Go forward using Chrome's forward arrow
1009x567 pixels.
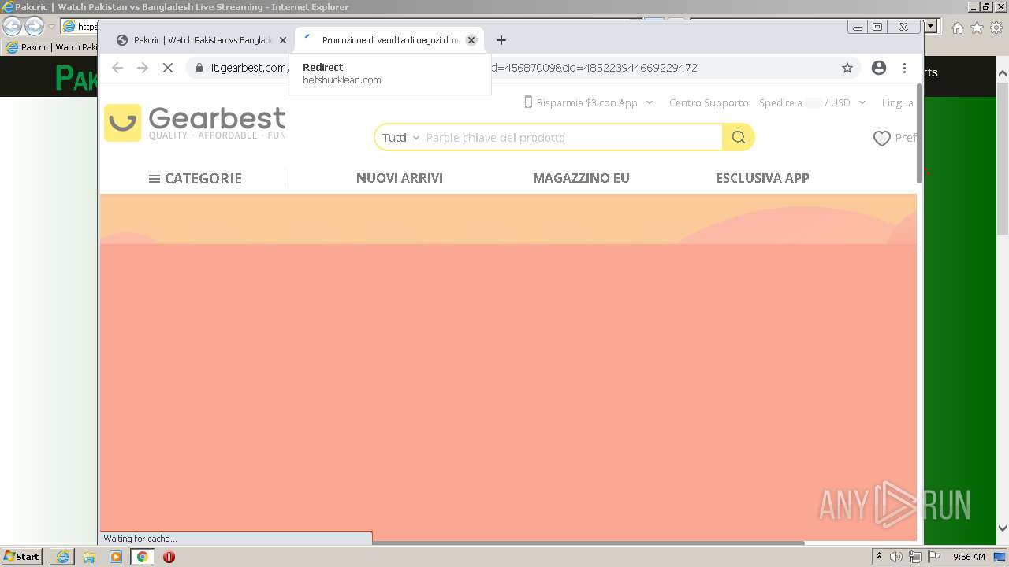click(x=143, y=68)
